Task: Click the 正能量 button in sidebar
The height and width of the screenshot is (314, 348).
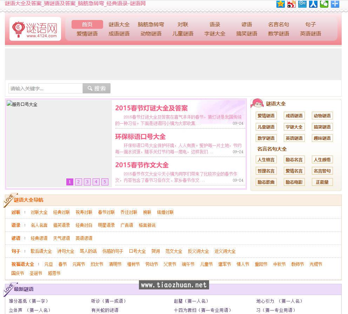Action: 322,182
